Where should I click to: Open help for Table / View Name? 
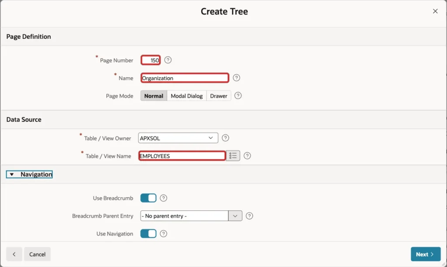pyautogui.click(x=247, y=156)
